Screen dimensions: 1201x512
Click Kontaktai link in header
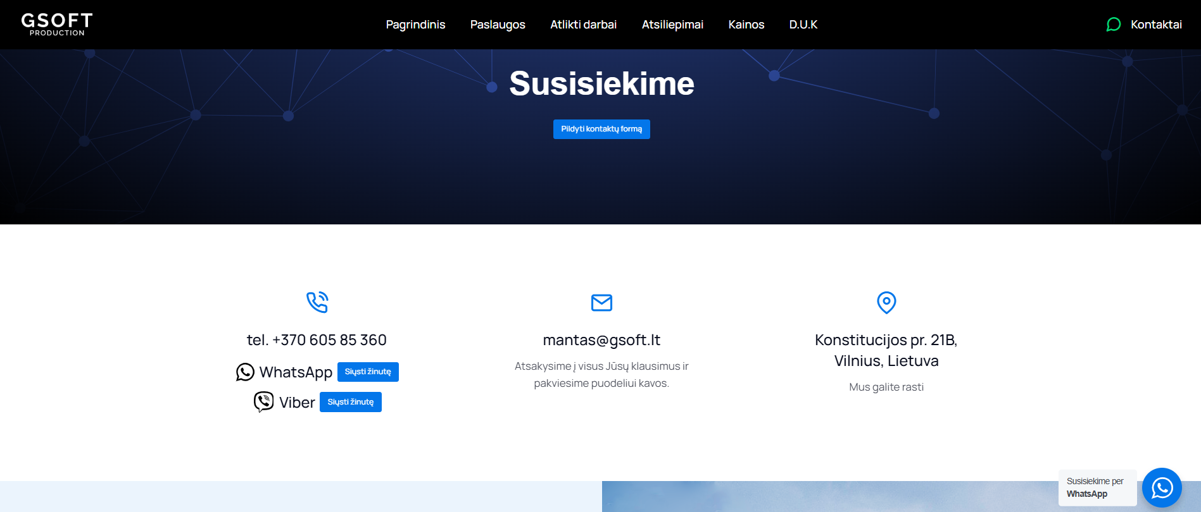[1156, 25]
